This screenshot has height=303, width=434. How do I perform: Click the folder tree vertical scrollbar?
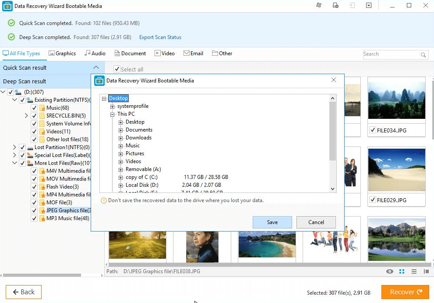point(332,132)
